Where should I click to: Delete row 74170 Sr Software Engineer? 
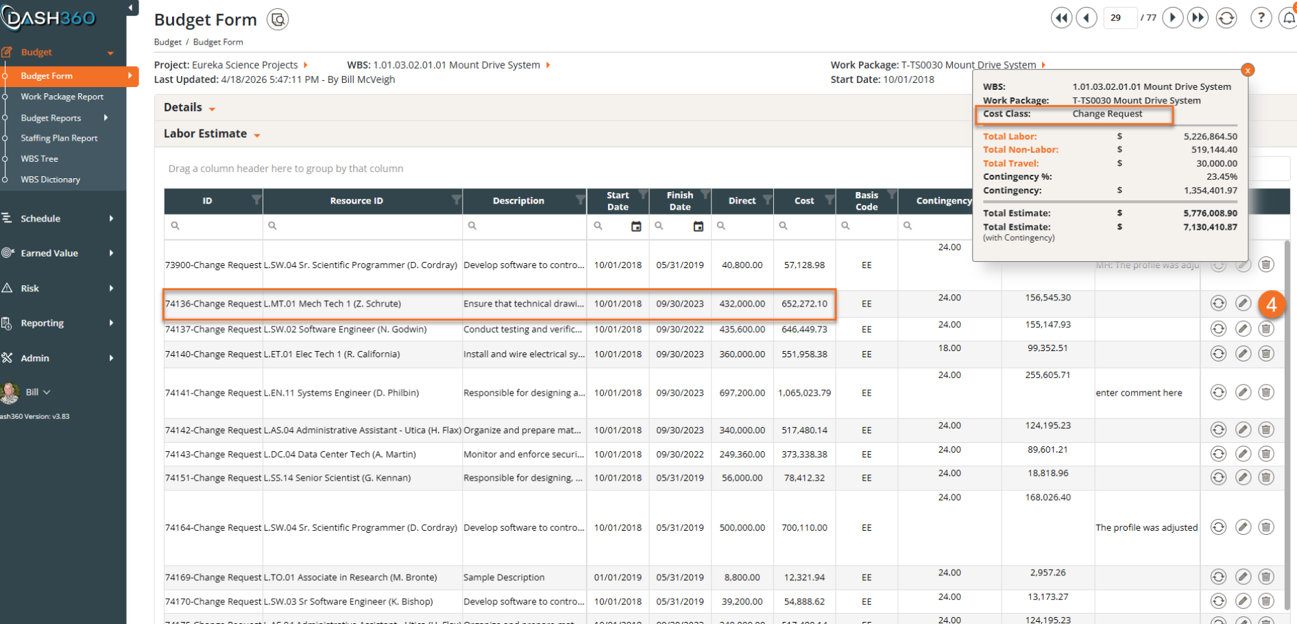click(1266, 601)
